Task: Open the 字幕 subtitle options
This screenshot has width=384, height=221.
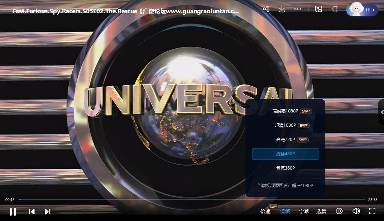Action: (x=304, y=211)
